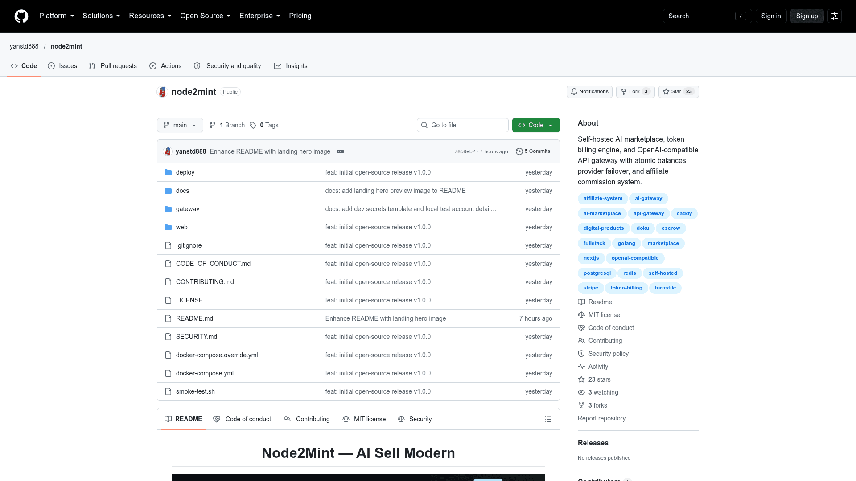
Task: Click the Sign in button
Action: 771,16
